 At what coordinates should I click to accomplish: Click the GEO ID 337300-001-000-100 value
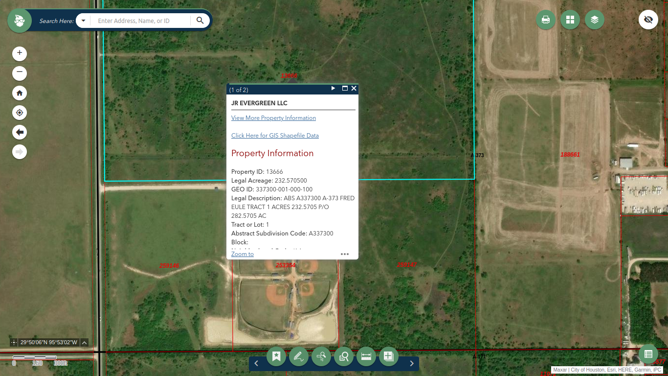pos(284,189)
